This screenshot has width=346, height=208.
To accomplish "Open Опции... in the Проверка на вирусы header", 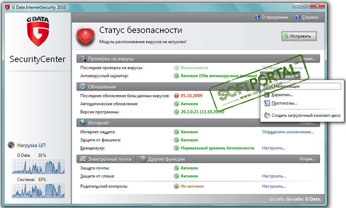I will click(307, 59).
